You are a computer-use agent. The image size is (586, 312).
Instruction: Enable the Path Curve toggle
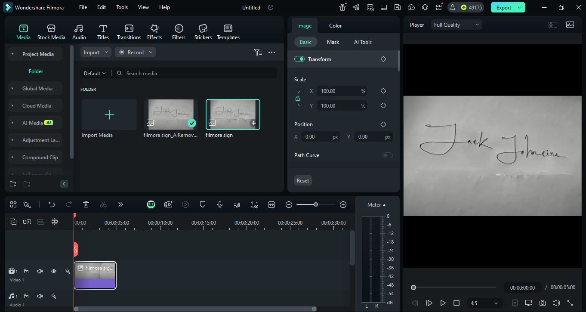(387, 155)
